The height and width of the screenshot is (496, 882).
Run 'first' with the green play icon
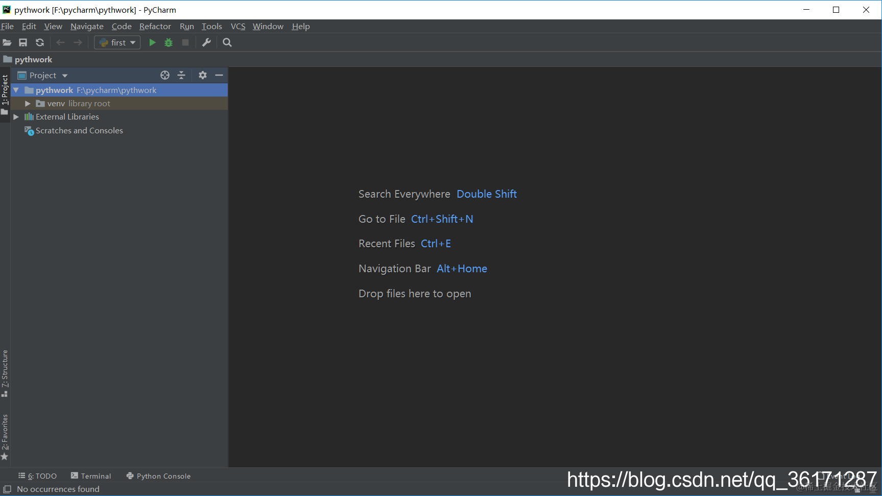coord(152,43)
